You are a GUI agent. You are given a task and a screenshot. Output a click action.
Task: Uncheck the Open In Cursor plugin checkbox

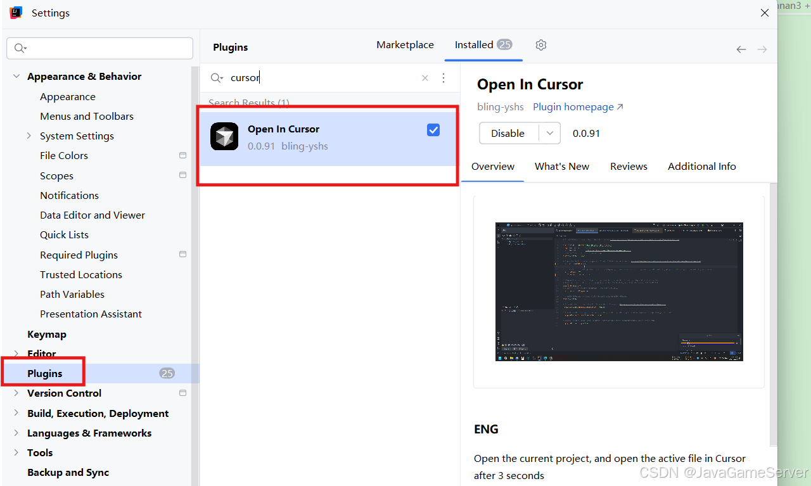[x=433, y=130]
